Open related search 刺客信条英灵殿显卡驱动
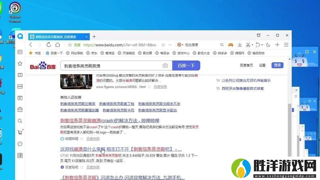Image resolution: width=320 pixels, height=180 pixels. pyautogui.click(x=157, y=110)
